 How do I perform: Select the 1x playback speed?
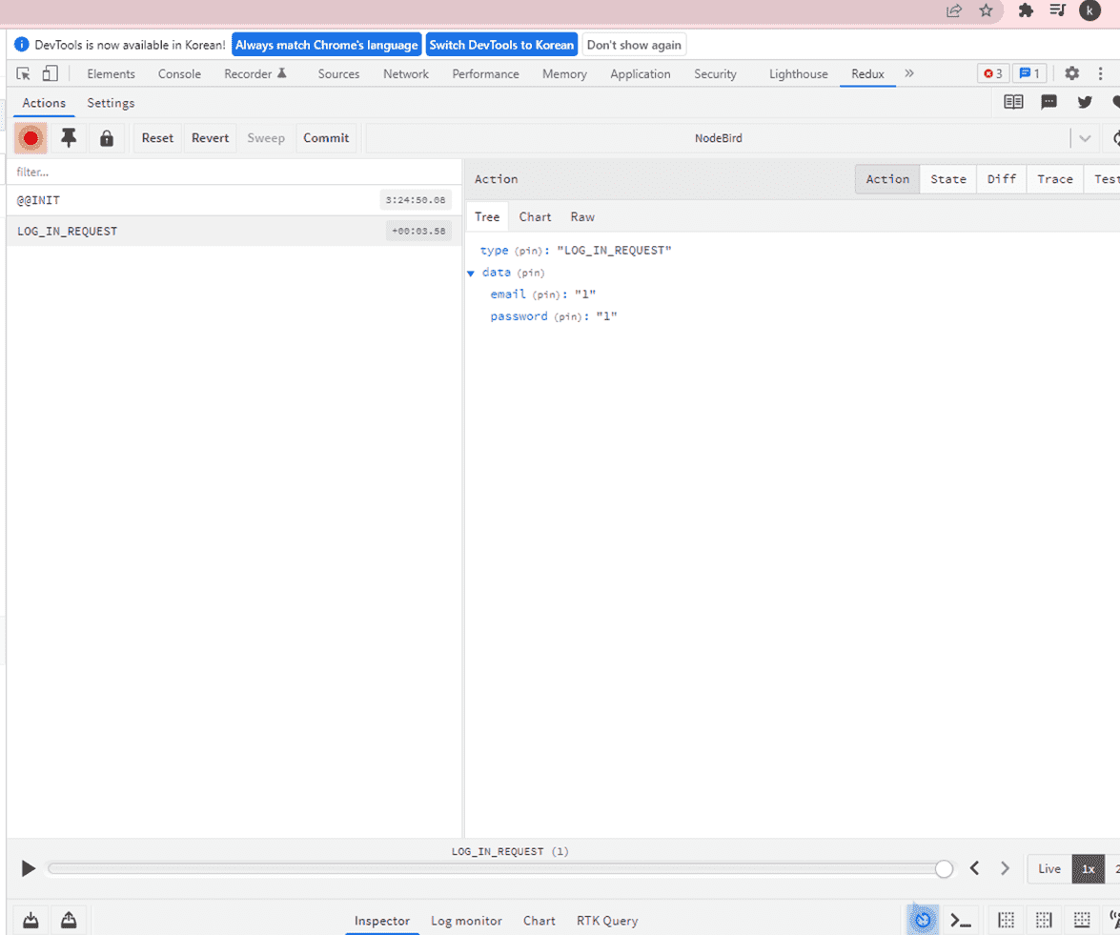(1088, 868)
